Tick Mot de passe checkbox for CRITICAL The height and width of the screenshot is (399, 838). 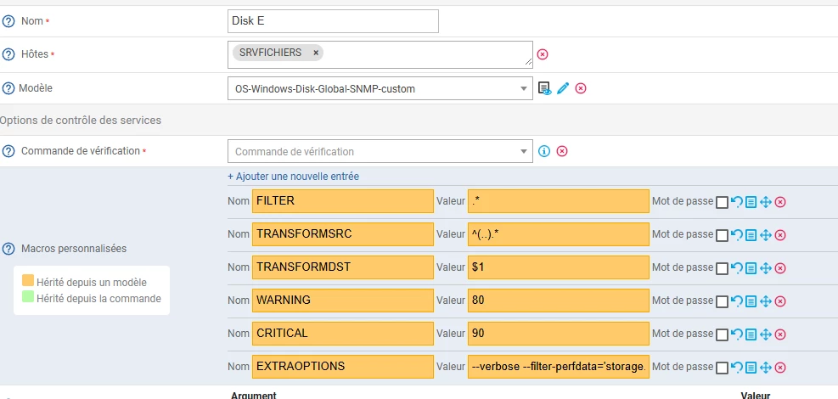point(722,334)
